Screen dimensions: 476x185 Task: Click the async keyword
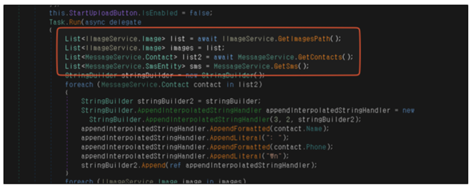click(95, 22)
